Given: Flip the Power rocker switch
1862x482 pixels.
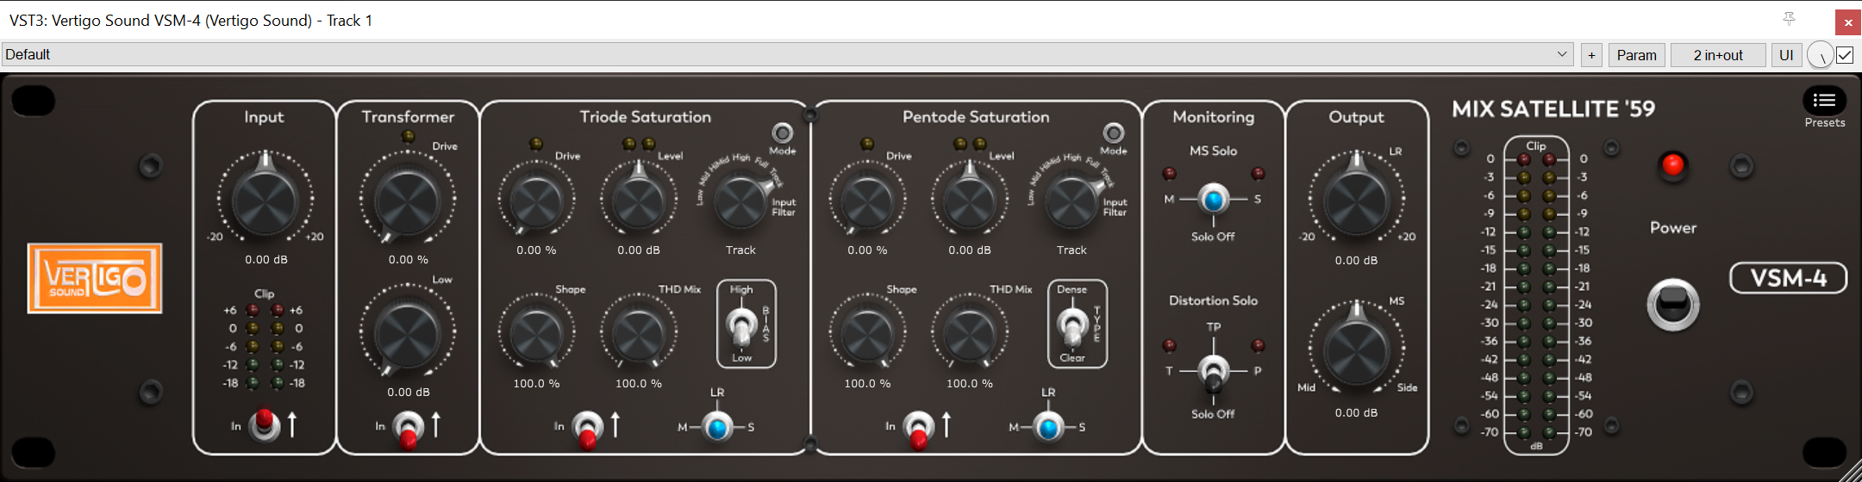Looking at the screenshot, I should [1673, 305].
